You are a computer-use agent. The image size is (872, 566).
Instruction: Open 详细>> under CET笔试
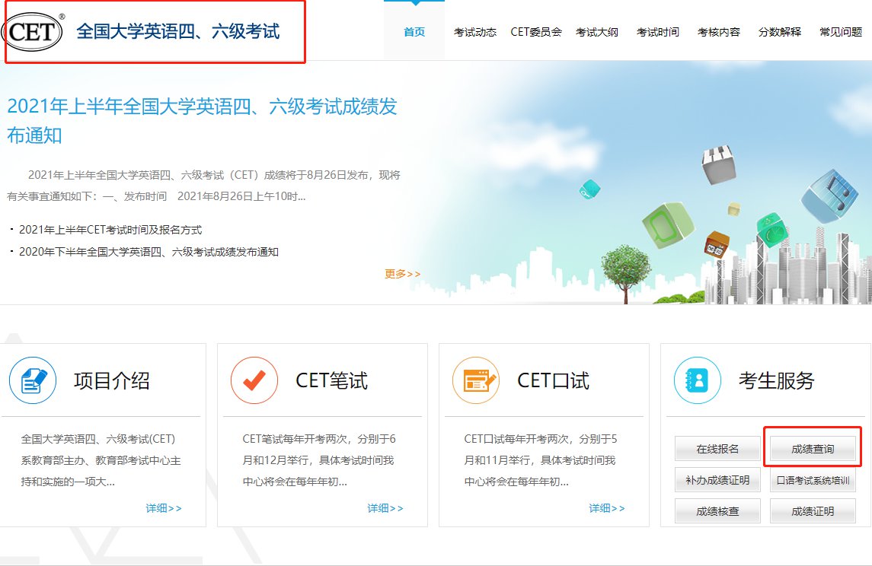tap(385, 508)
